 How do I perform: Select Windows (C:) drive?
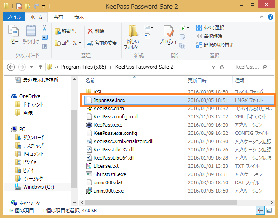[x=37, y=187]
